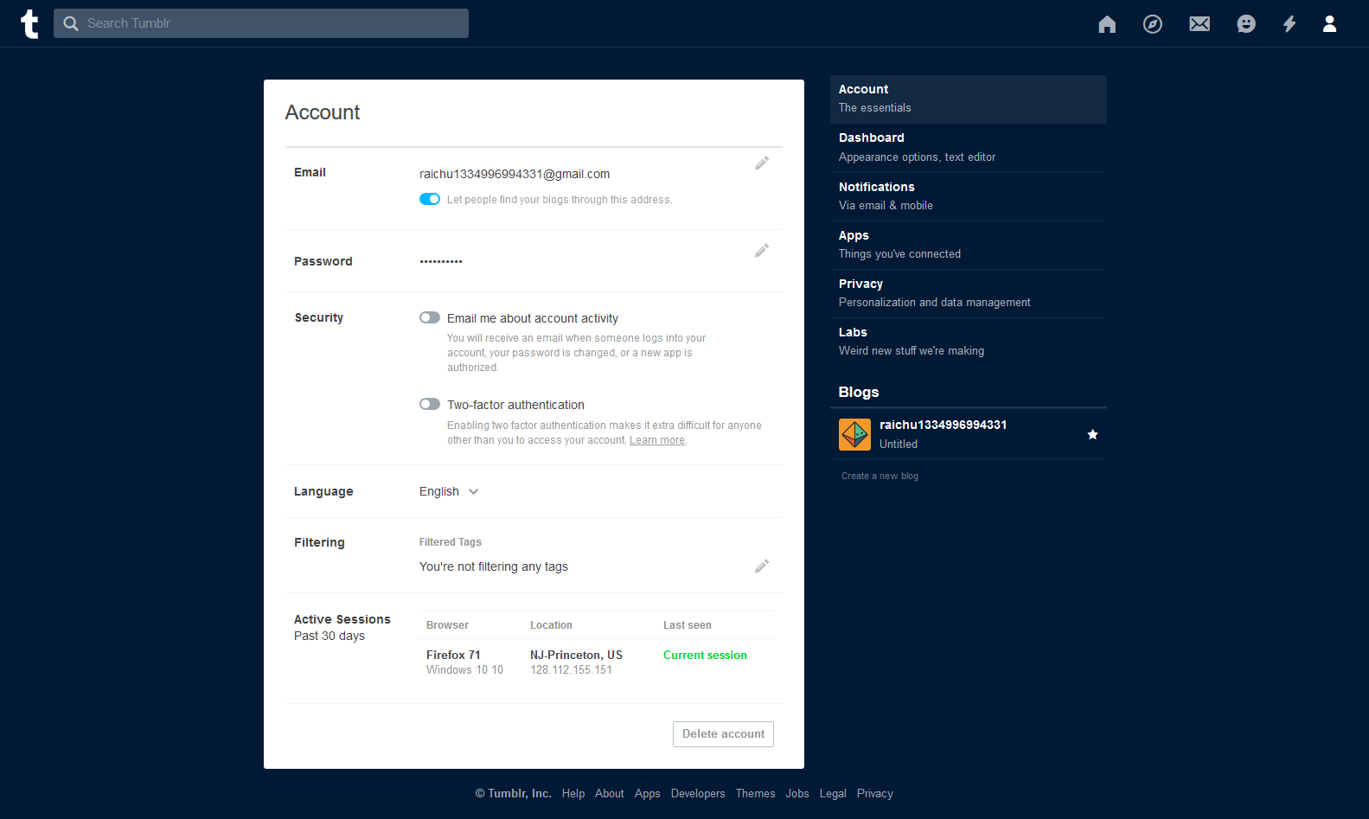Click the raichu1334996994331 blog avatar
Image resolution: width=1369 pixels, height=819 pixels.
854,434
